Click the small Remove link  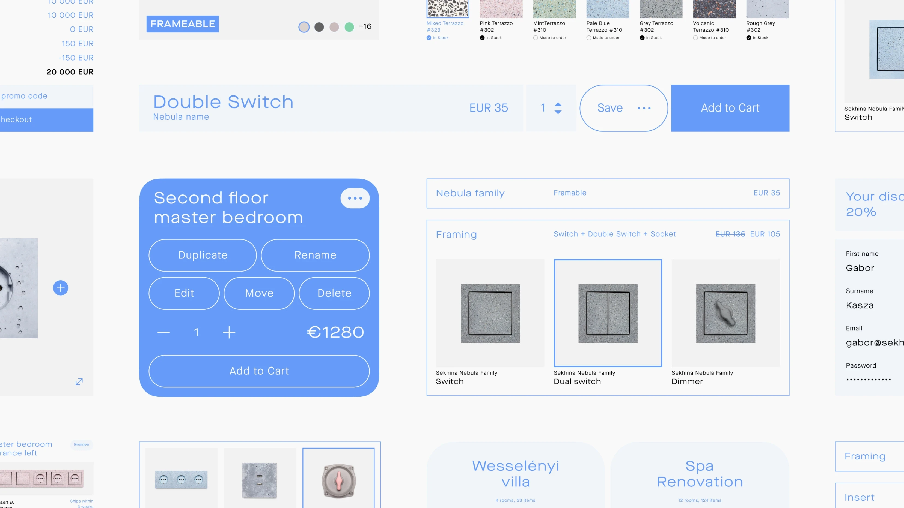point(81,444)
